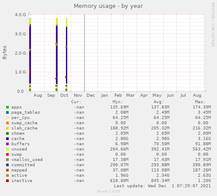This screenshot has height=196, width=217.
Task: Click the unused max value 563.42M
Action: [x=202, y=149]
